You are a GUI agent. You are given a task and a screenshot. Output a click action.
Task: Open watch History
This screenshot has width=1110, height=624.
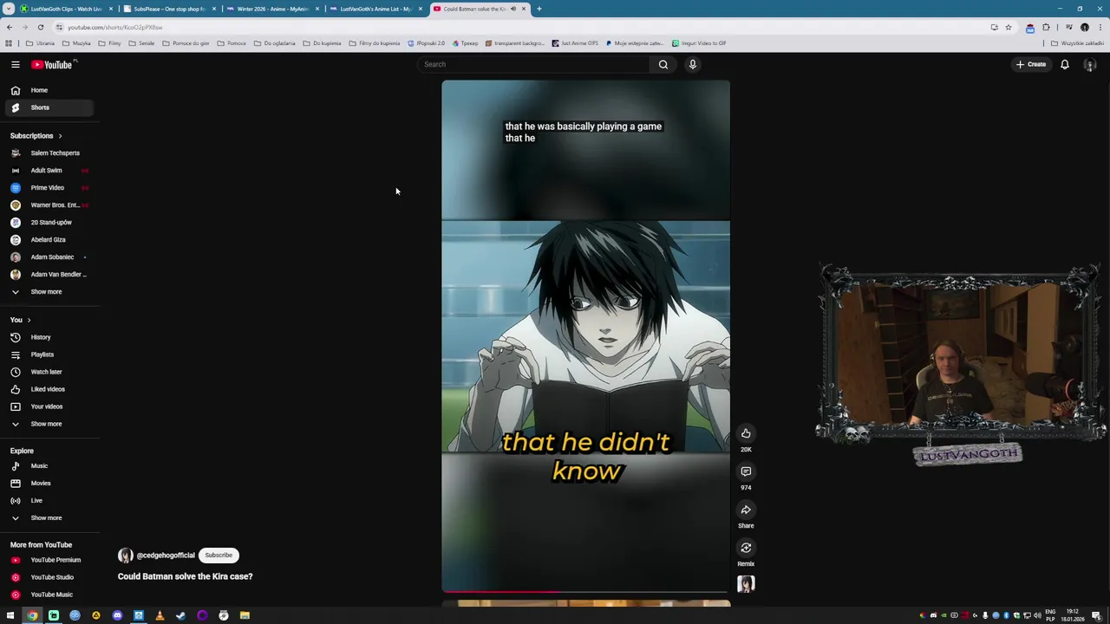49,337
